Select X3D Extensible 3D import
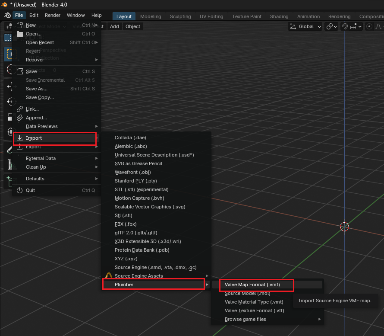This screenshot has width=384, height=336. tap(156, 241)
